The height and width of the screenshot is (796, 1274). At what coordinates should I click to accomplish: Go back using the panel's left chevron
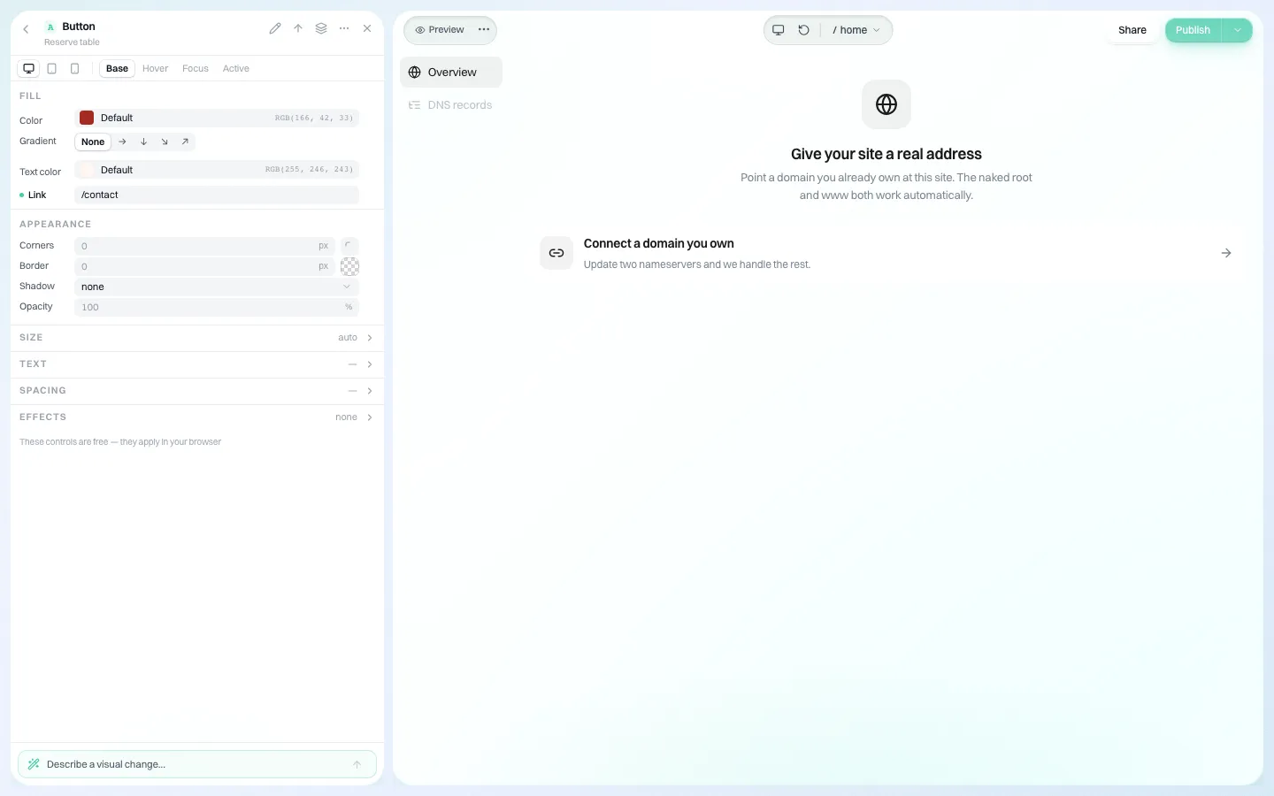(26, 29)
